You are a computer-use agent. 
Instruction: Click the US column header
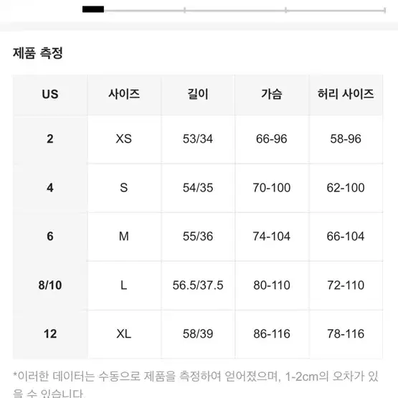[x=50, y=95]
